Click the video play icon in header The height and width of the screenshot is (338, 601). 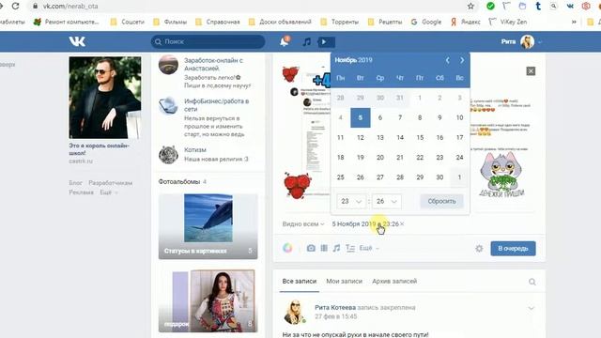pyautogui.click(x=326, y=41)
